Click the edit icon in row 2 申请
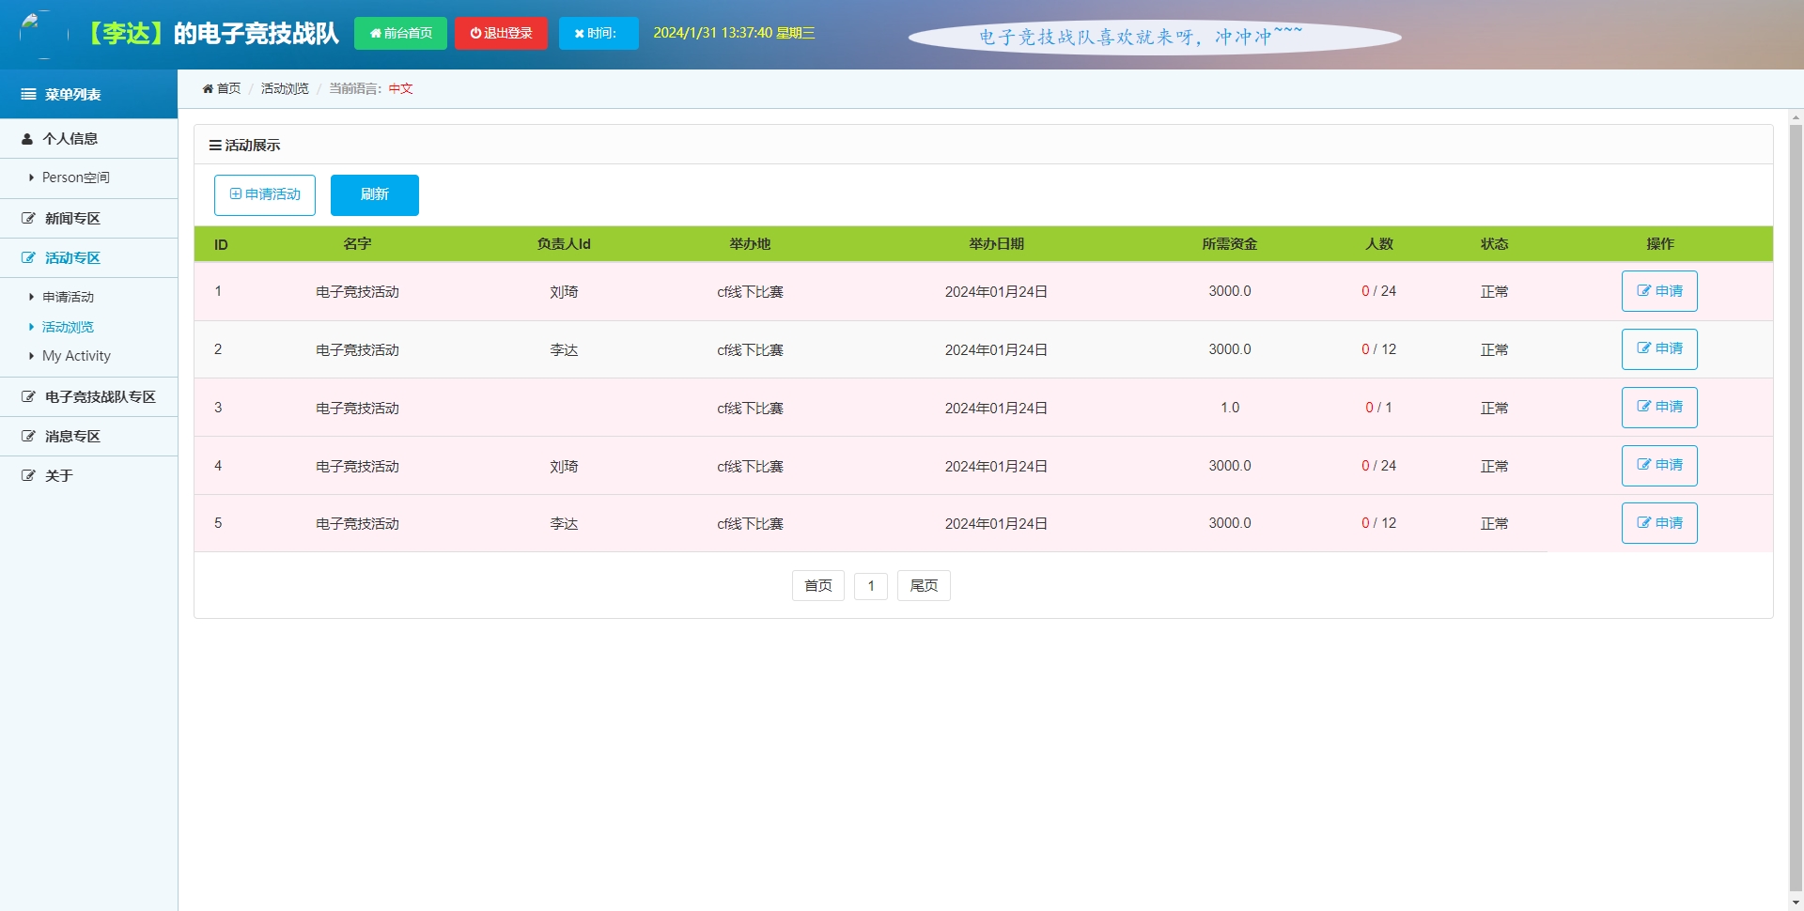The width and height of the screenshot is (1804, 911). coord(1644,348)
